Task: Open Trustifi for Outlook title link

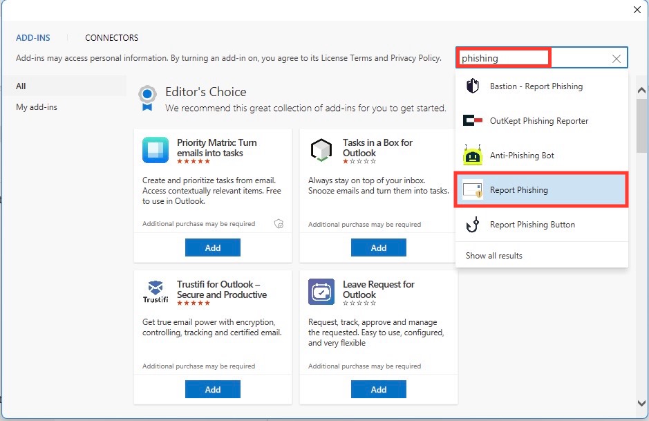Action: [222, 290]
